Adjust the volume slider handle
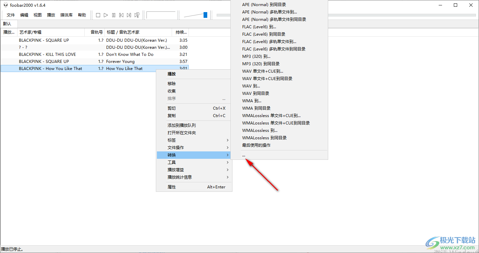 click(205, 15)
